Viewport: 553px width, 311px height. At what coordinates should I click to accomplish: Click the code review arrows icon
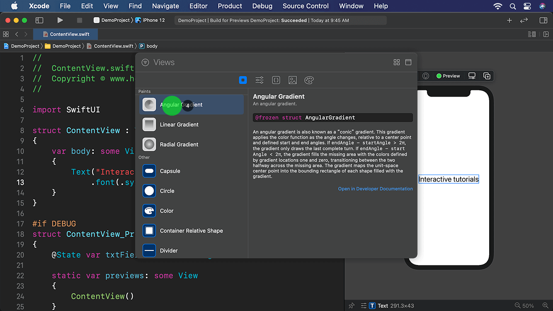[524, 20]
